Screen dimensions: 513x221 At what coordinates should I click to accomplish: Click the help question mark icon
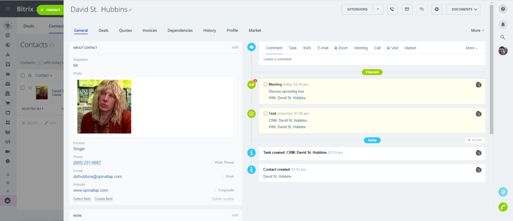pos(503,10)
